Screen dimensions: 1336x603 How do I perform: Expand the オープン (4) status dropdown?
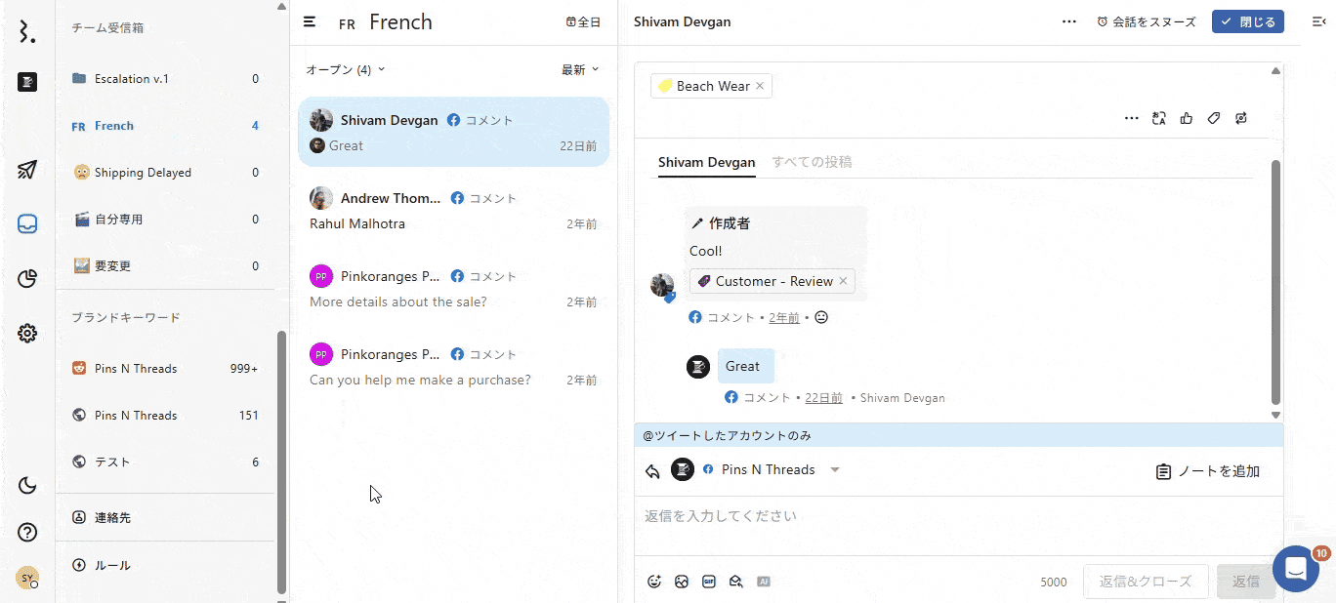346,69
